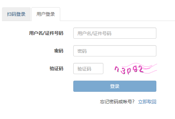Click the bold 验证码 label
The width and height of the screenshot is (175, 119).
(56, 69)
